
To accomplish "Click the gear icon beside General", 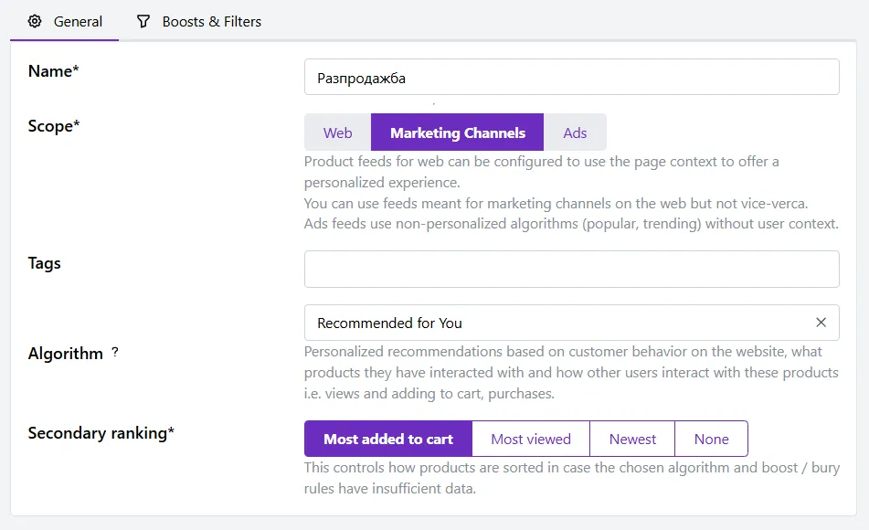I will tap(35, 22).
